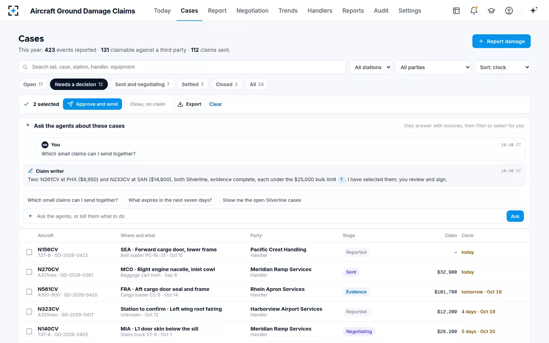Click Approve and send

(x=92, y=104)
